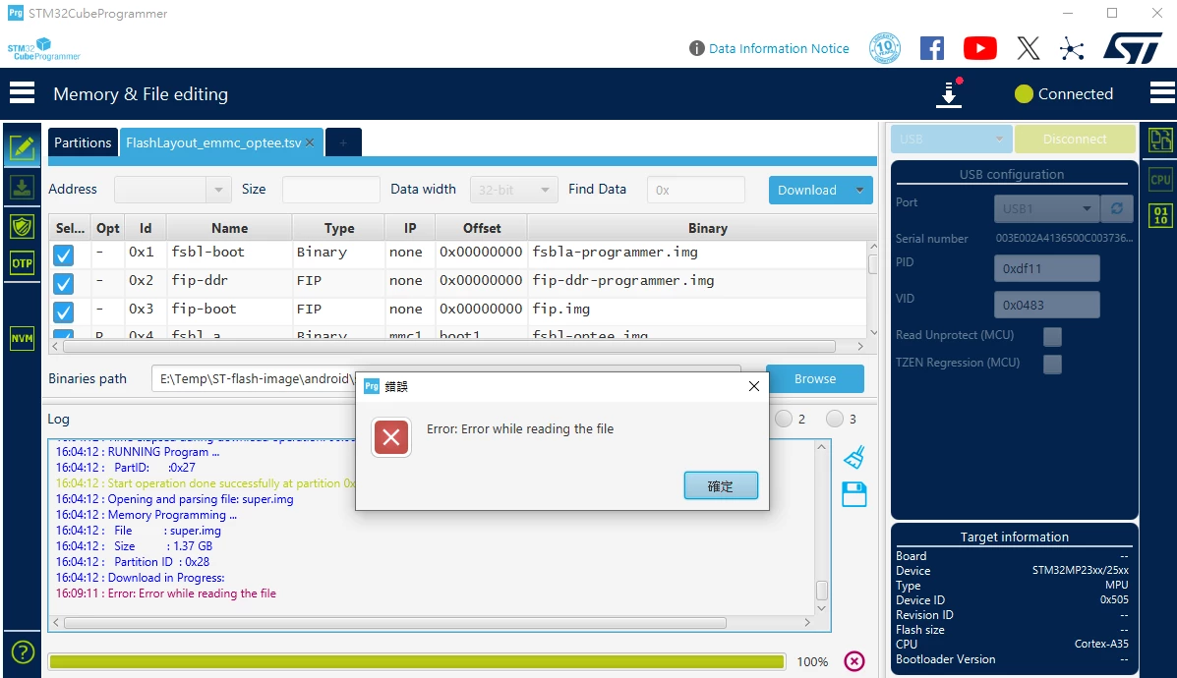
Task: Click the Connected status indicator
Action: (x=1064, y=93)
